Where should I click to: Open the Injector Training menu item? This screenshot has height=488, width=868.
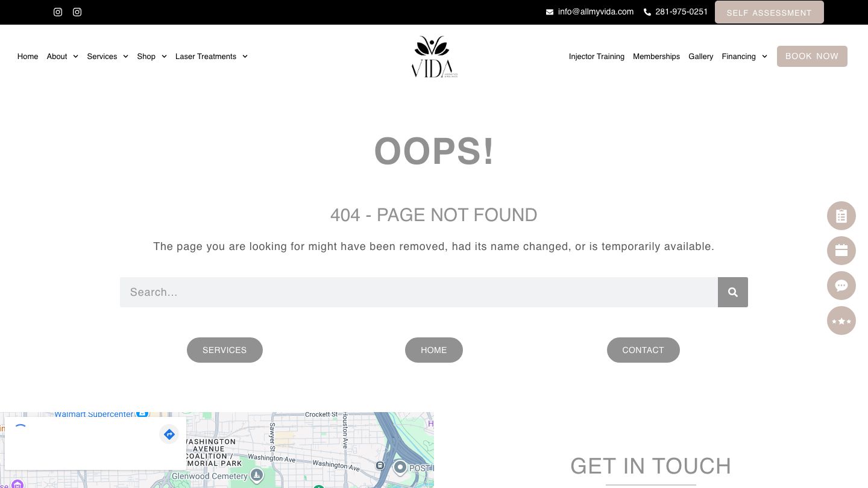597,57
